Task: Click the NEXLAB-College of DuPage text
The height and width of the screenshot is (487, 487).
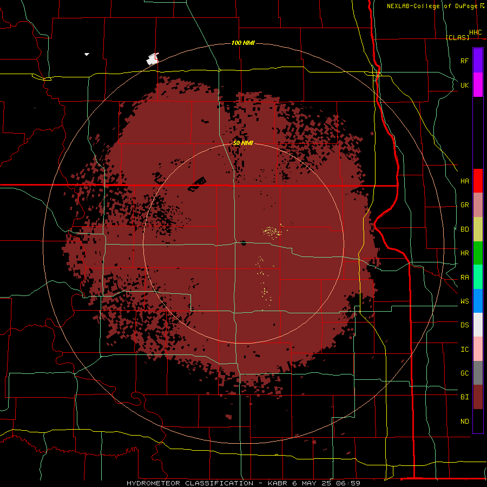Action: 432,6
